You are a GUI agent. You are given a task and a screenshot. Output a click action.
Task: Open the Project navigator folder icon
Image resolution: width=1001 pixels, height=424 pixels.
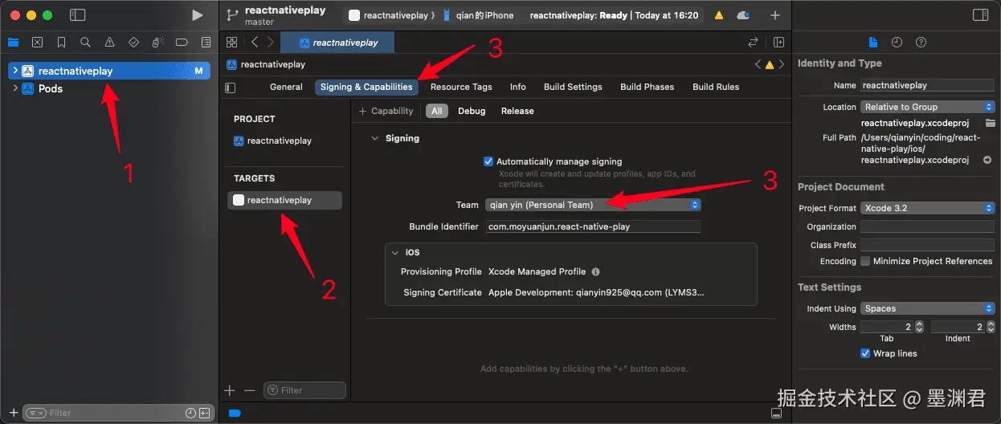pos(13,42)
